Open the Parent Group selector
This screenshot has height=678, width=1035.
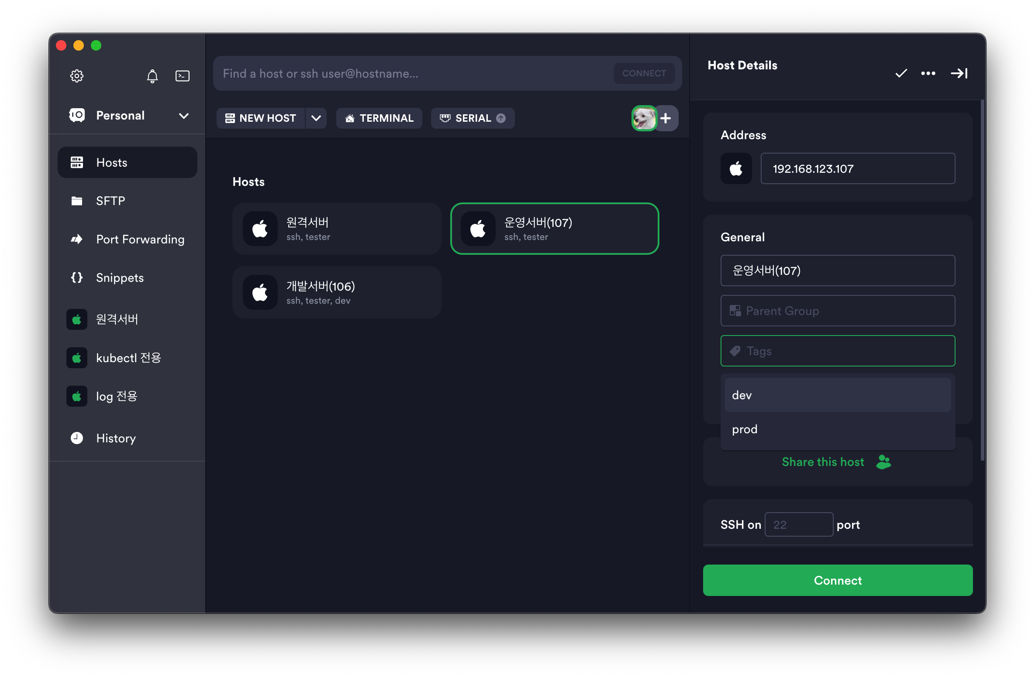[x=837, y=311]
